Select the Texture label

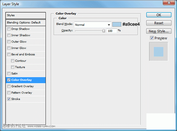(x=20, y=67)
